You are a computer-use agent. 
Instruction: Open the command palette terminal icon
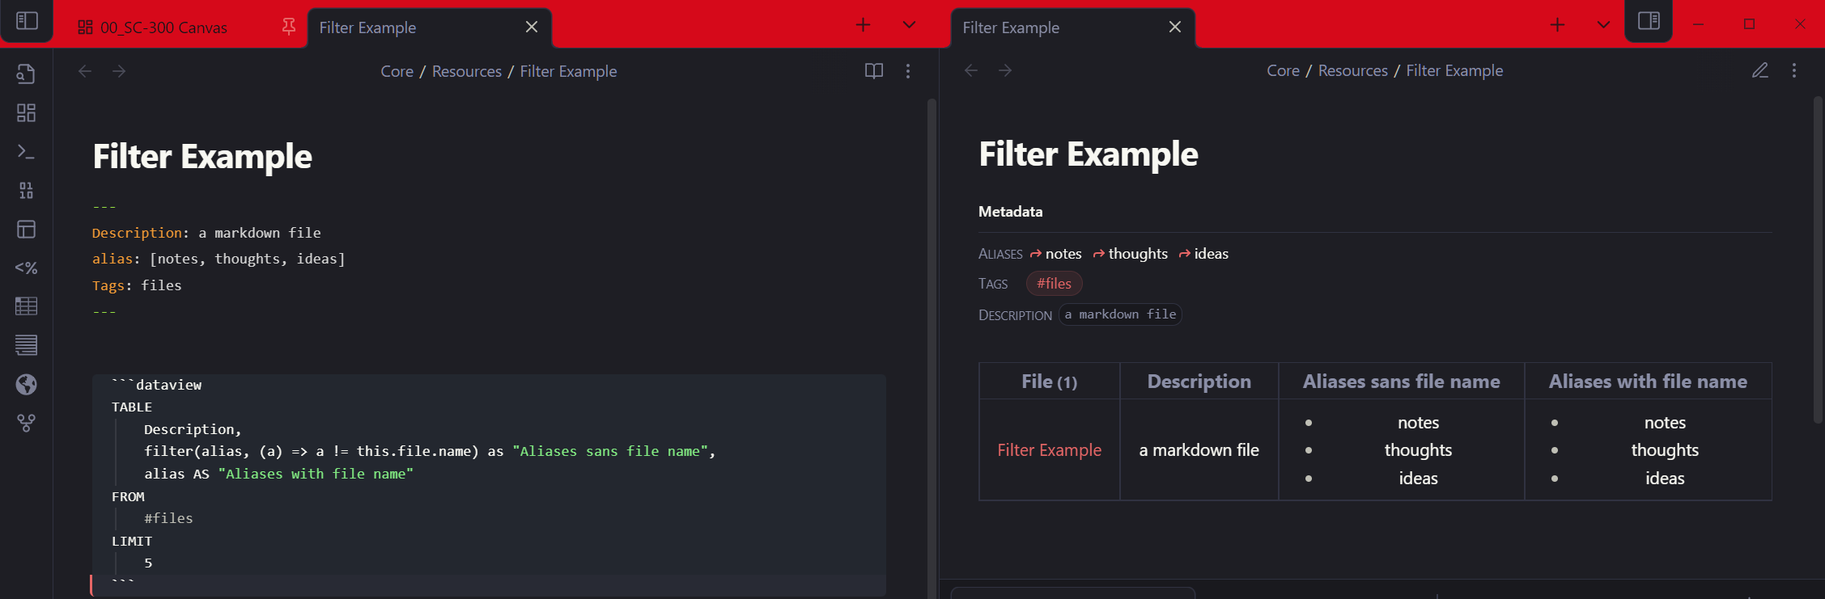click(26, 151)
